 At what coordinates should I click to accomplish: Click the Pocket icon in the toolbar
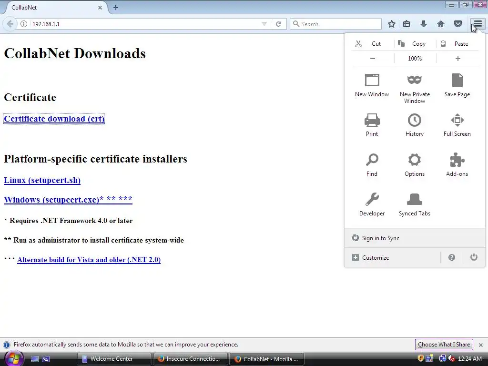point(457,24)
